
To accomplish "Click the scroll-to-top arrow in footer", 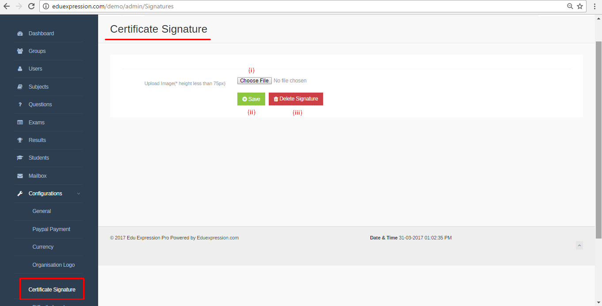I will pyautogui.click(x=579, y=246).
